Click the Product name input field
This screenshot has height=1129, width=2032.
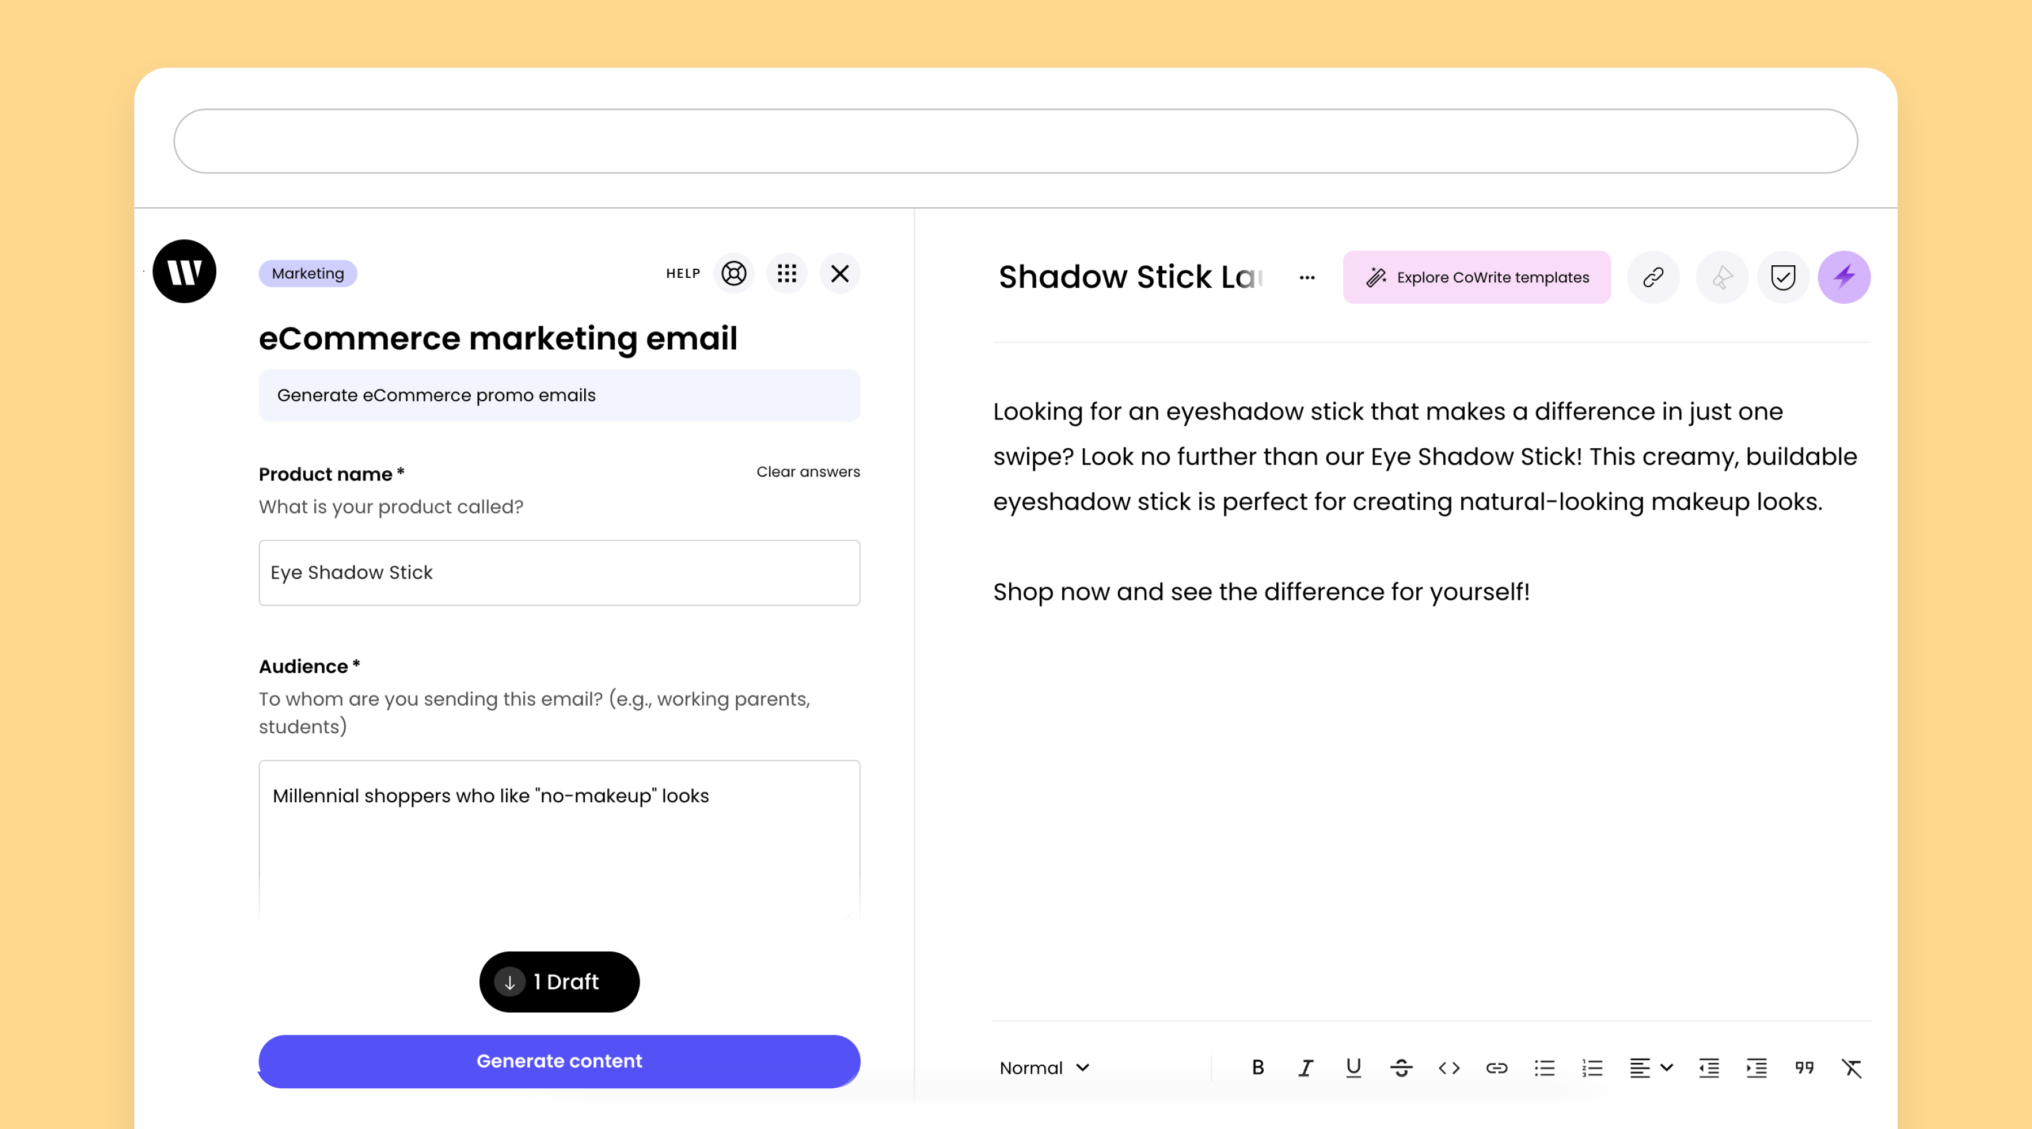pos(558,573)
